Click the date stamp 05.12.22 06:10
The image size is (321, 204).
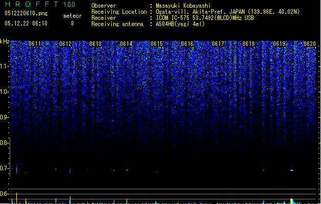pyautogui.click(x=26, y=23)
